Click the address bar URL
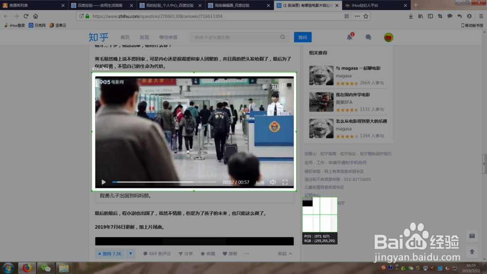Viewport: 487px width, 274px height. pyautogui.click(x=157, y=16)
